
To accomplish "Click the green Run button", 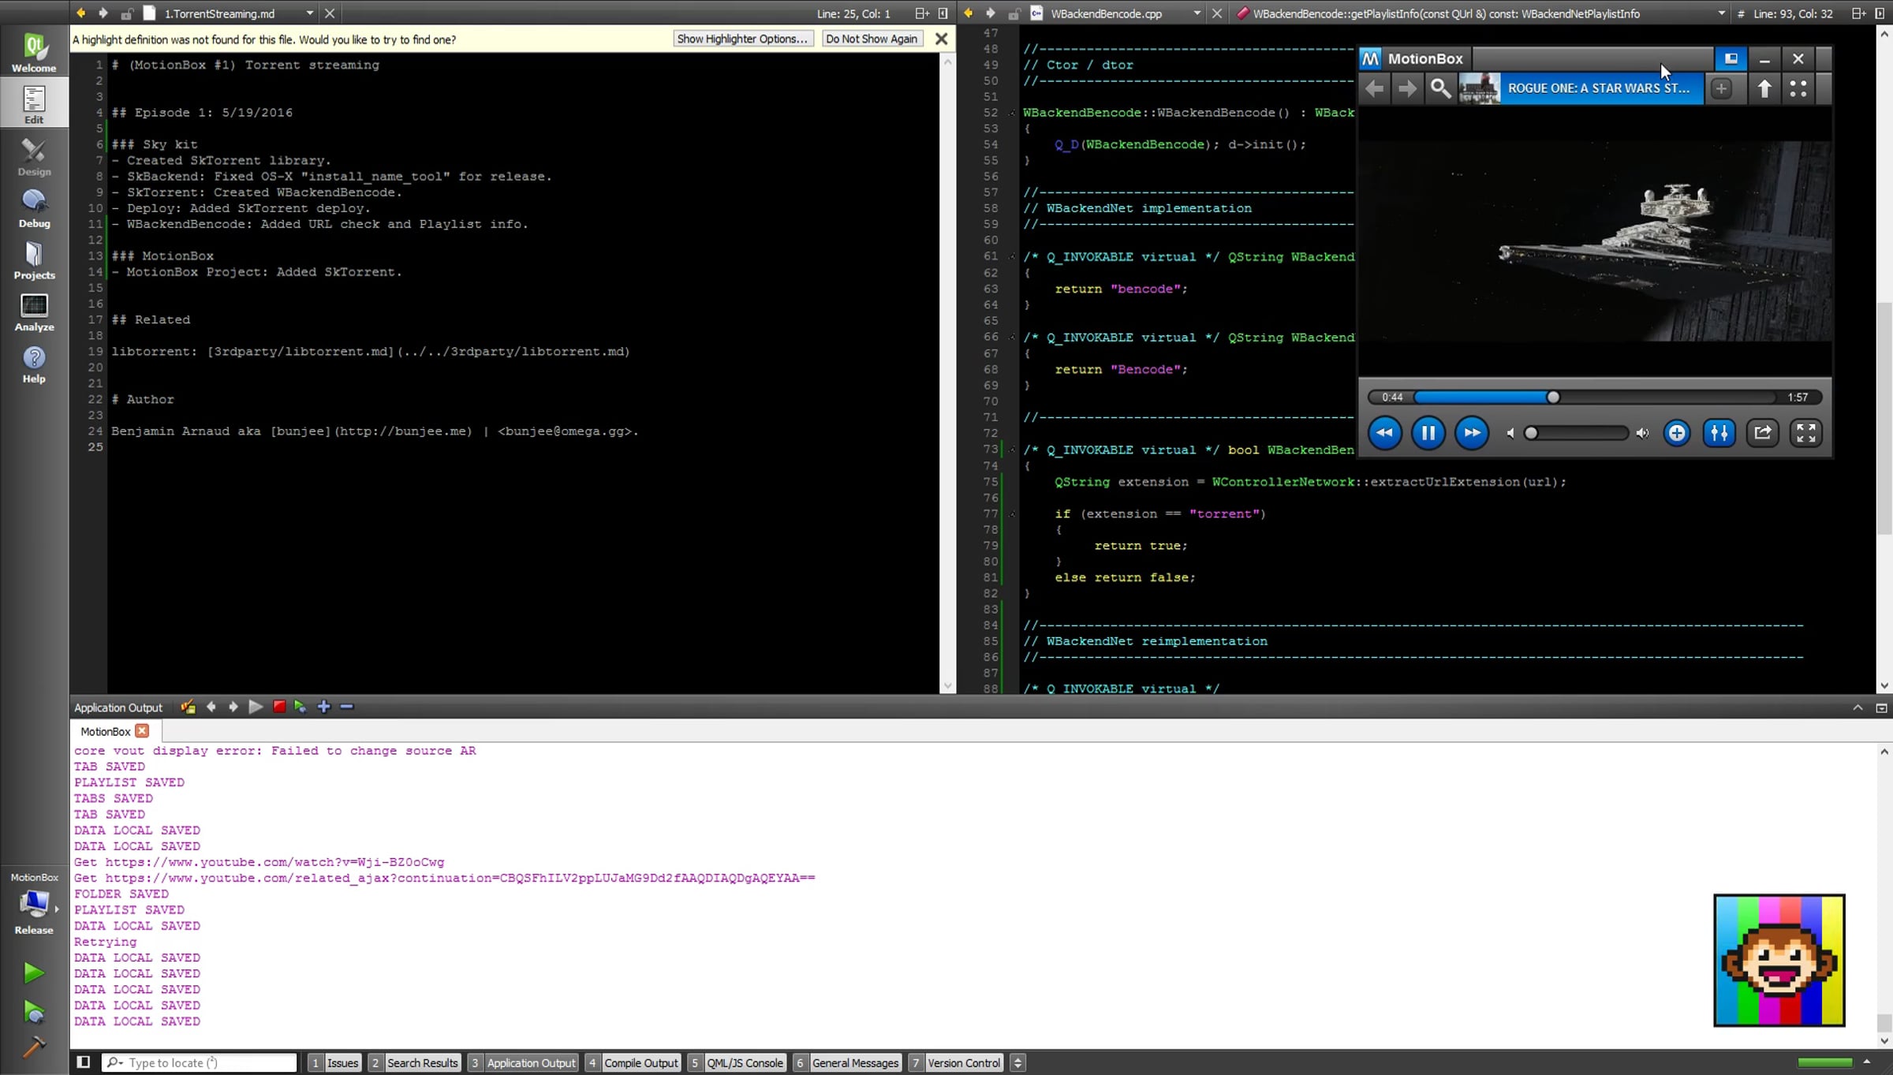I will [x=33, y=972].
